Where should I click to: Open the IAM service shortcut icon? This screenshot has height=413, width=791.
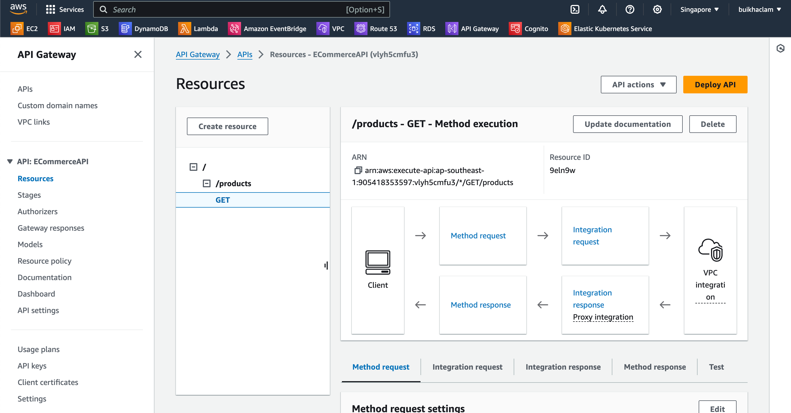tap(54, 29)
